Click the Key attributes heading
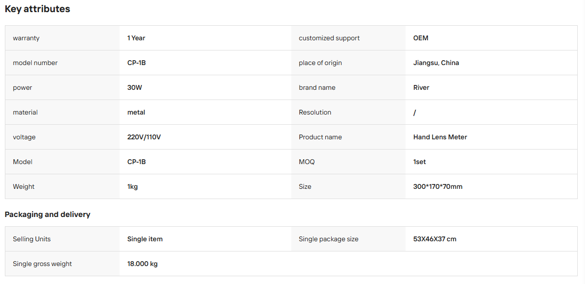 [x=37, y=9]
